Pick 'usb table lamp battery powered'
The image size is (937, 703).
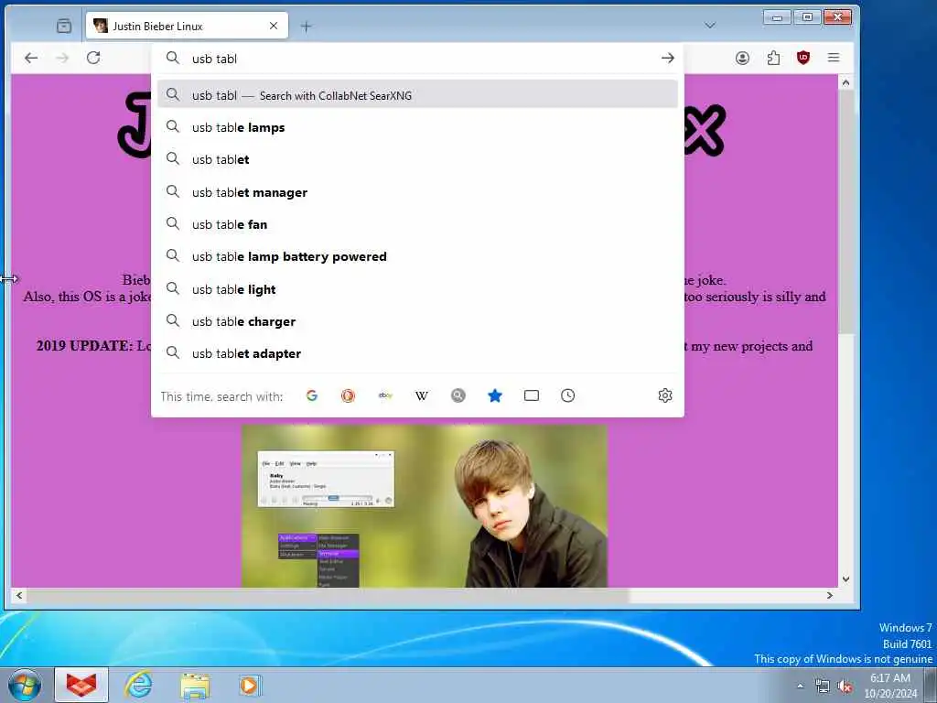click(417, 256)
